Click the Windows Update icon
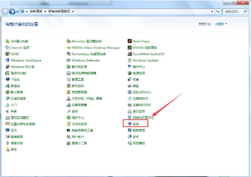 (x=129, y=60)
